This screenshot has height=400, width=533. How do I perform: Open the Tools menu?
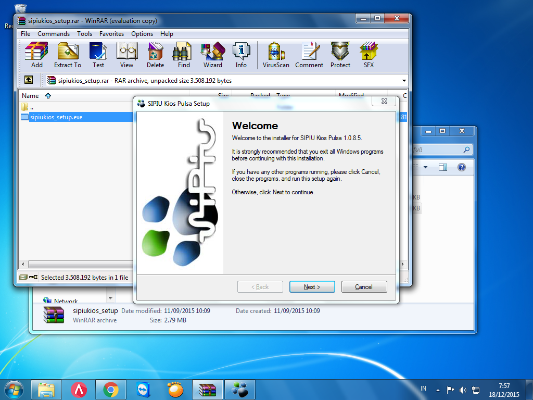(85, 34)
